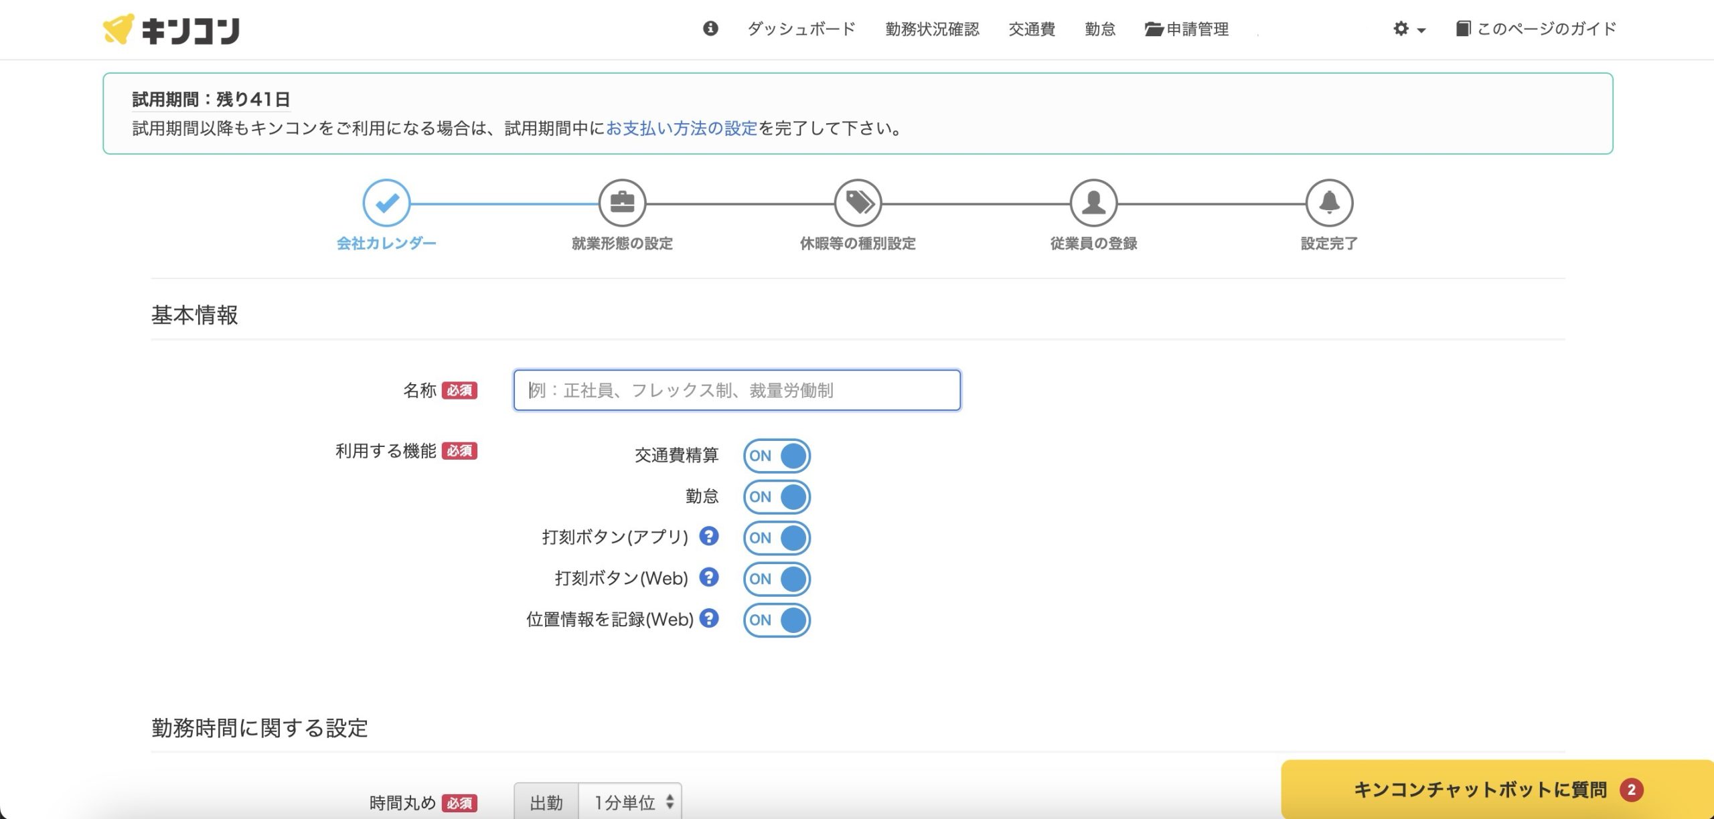1714x819 pixels.
Task: Click the person step icon 従業員の登録
Action: coord(1093,203)
